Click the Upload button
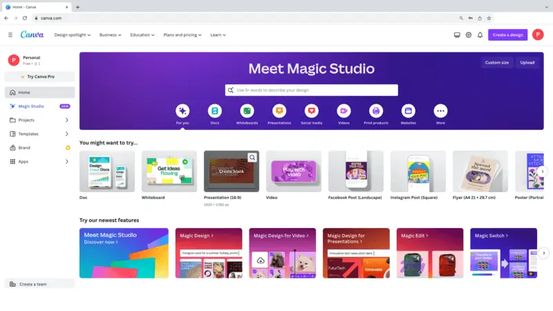 coord(527,62)
